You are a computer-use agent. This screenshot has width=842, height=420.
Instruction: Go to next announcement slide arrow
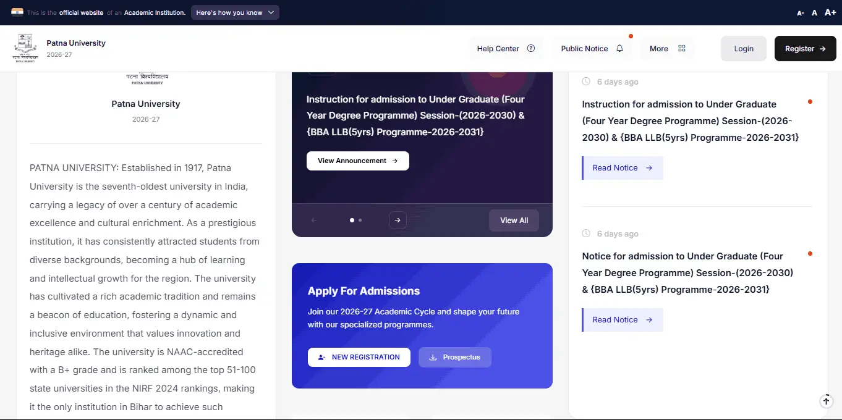tap(398, 220)
